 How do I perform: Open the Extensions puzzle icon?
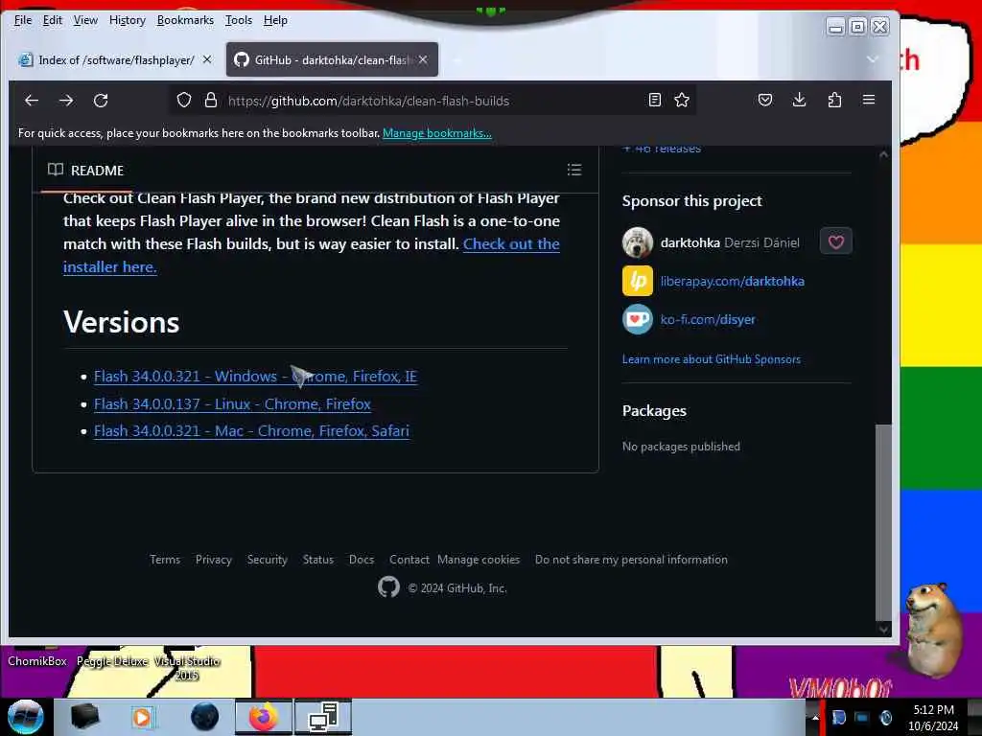(x=834, y=100)
